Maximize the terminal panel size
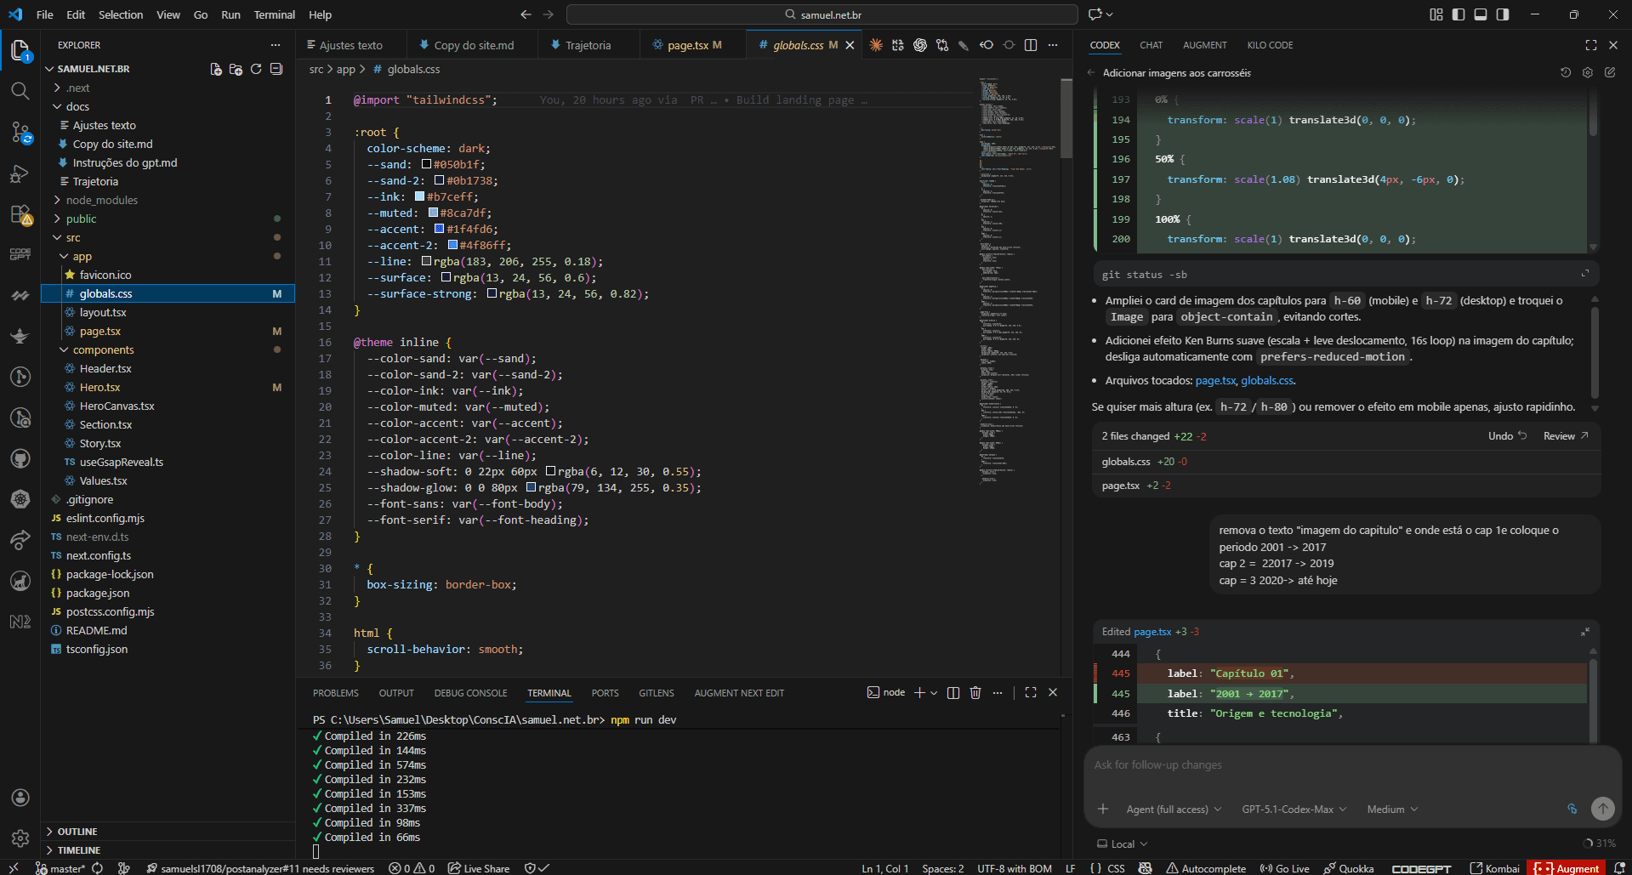 (1031, 693)
